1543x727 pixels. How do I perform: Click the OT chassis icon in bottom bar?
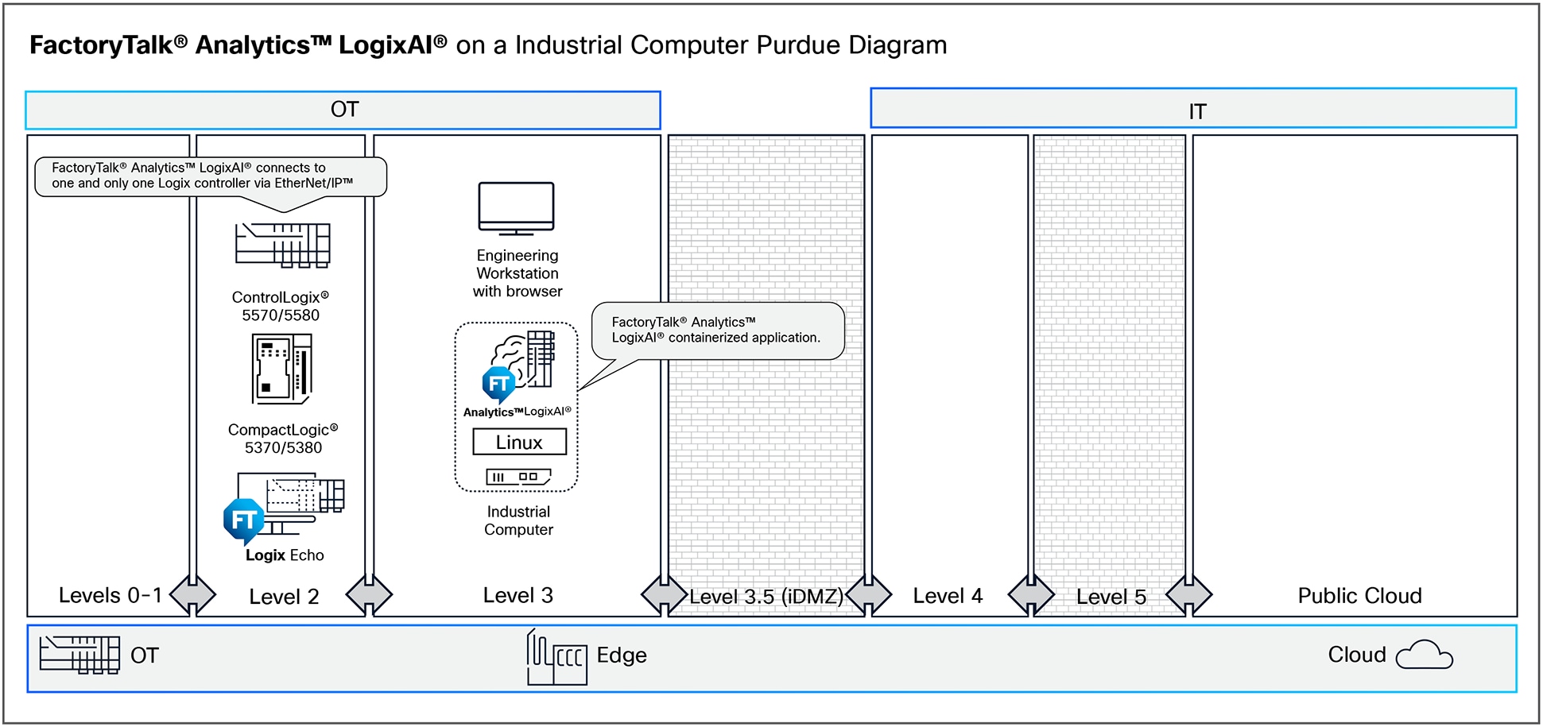(x=79, y=655)
